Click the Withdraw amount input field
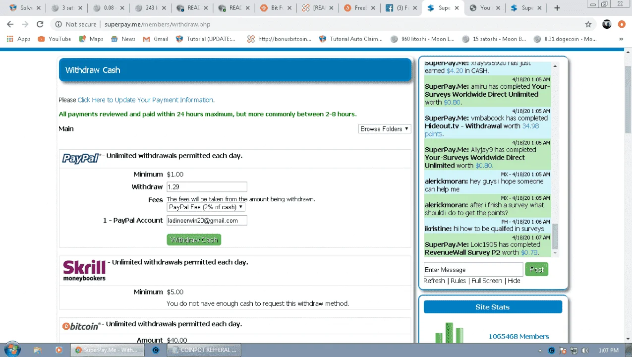This screenshot has height=357, width=632. (207, 187)
